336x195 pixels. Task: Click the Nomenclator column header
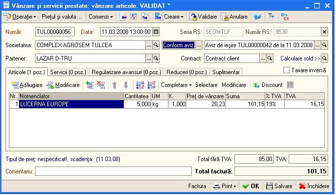pos(71,96)
